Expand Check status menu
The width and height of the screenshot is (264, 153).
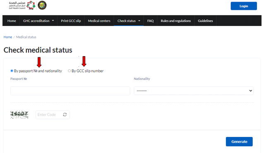129,21
